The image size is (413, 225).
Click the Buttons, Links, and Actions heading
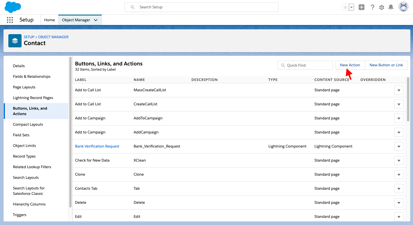click(109, 64)
